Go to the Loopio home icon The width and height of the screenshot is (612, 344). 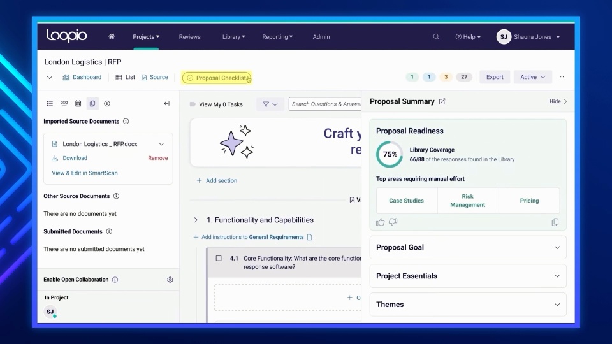pyautogui.click(x=112, y=36)
